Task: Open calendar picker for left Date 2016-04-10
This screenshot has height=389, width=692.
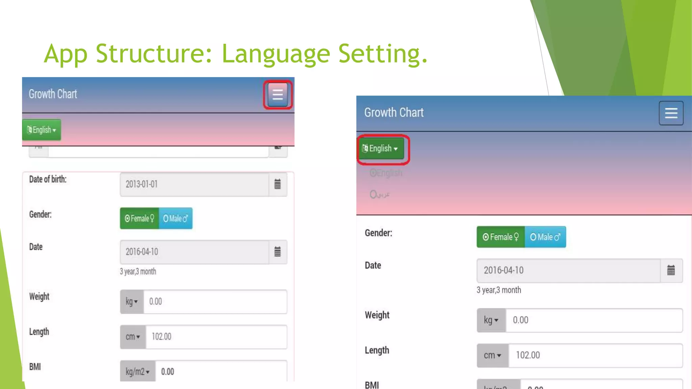Action: coord(277,252)
